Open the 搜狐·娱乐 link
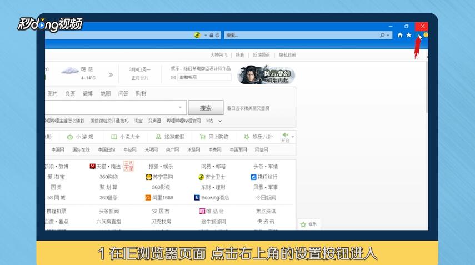 click(x=161, y=167)
